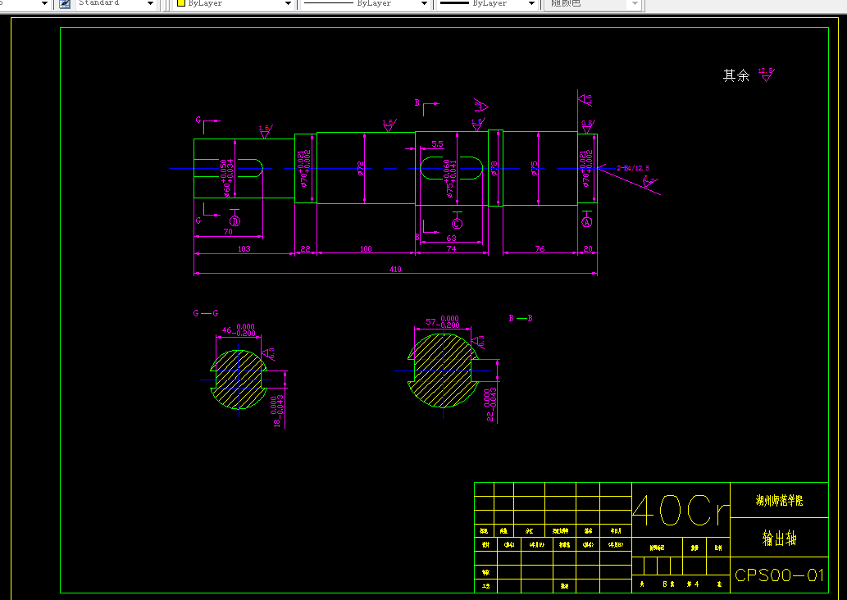The image size is (847, 600).
Task: Select the 2-B4/12.5 center hole note
Action: click(x=633, y=168)
